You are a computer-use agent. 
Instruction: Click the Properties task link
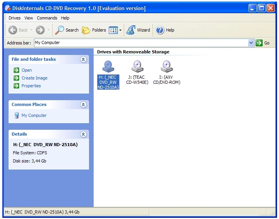coord(31,86)
